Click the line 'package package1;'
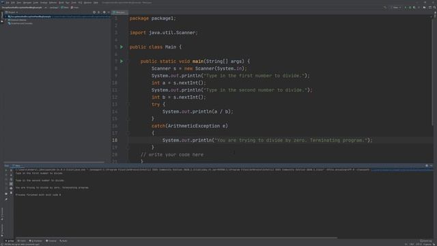The width and height of the screenshot is (437, 246). click(x=153, y=18)
